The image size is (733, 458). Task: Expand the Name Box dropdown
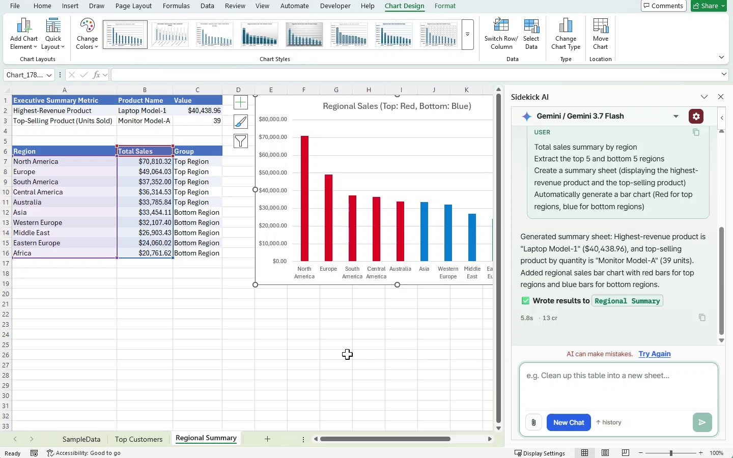click(x=49, y=75)
